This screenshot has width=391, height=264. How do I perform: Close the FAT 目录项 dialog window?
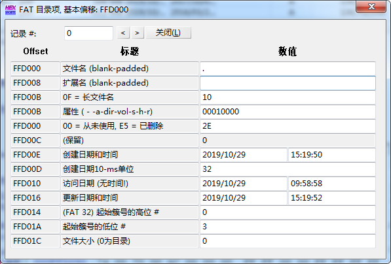tap(371, 7)
